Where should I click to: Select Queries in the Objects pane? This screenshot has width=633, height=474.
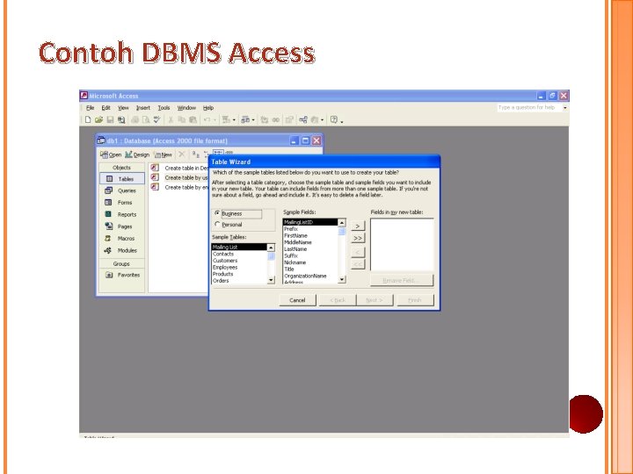(122, 190)
